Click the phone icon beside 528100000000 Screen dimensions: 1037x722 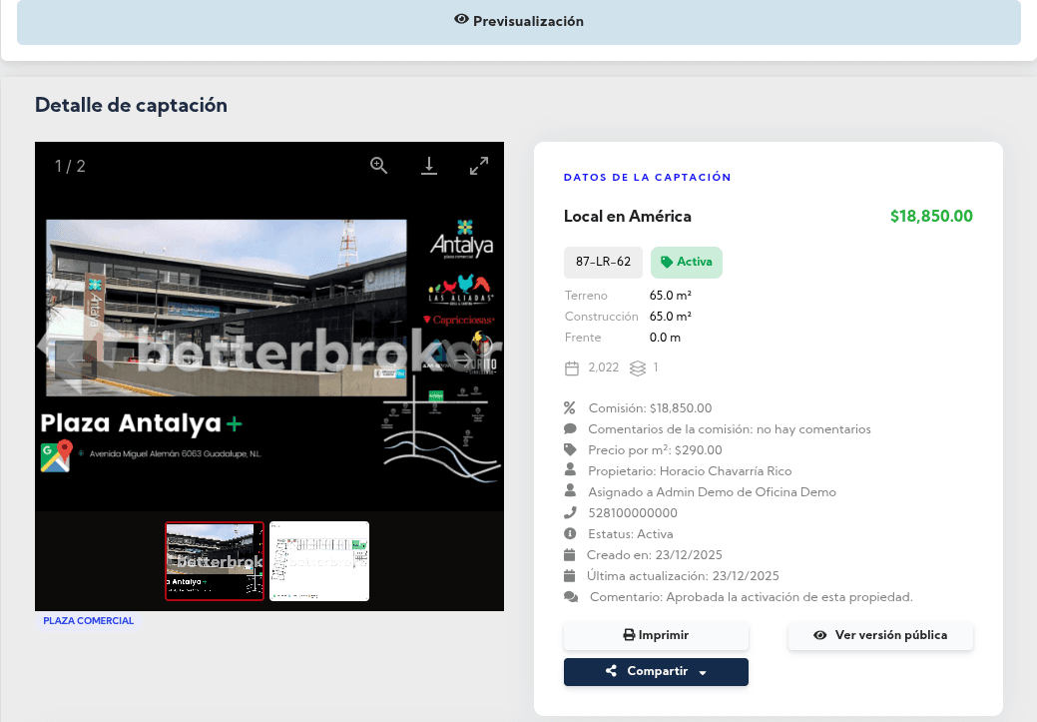(x=570, y=513)
